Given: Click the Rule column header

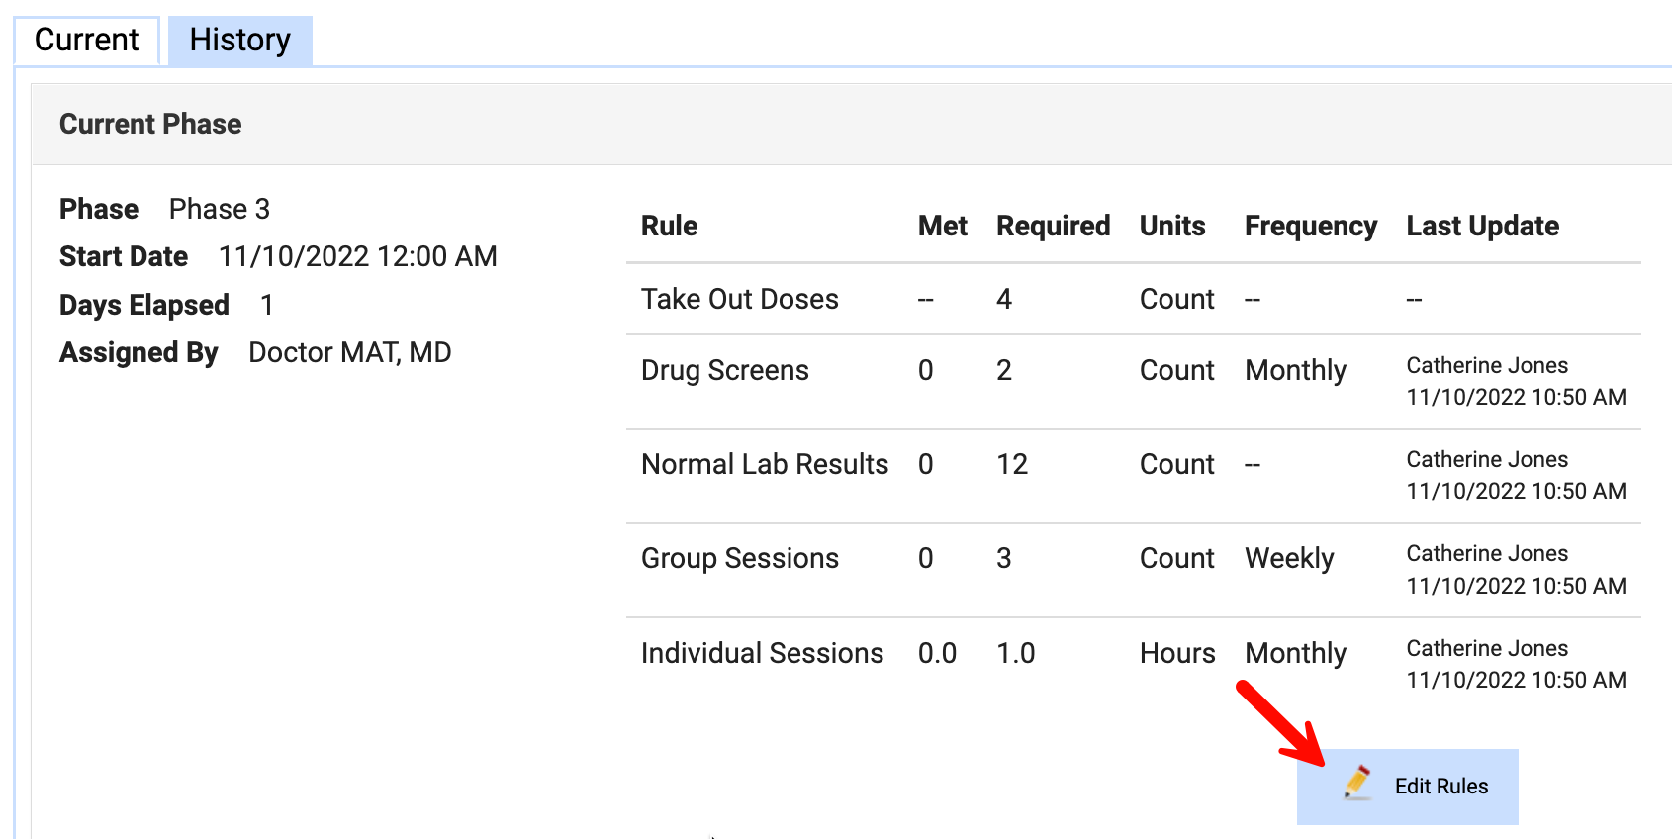Looking at the screenshot, I should 669,226.
